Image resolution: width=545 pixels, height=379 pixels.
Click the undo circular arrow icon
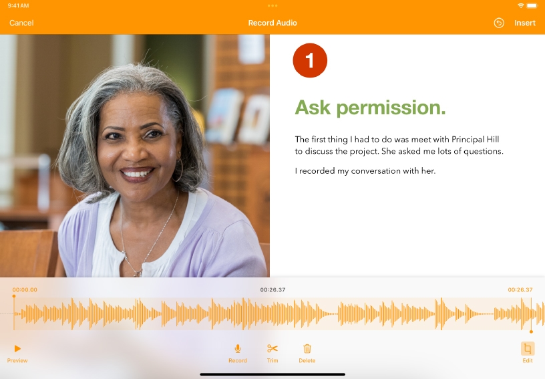tap(499, 23)
